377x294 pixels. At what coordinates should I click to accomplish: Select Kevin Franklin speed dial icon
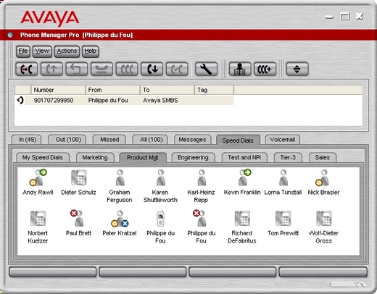pyautogui.click(x=244, y=177)
